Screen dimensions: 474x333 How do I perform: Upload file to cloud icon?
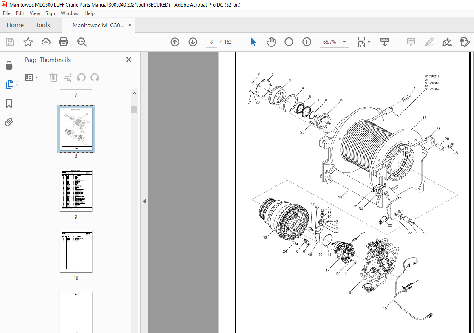[x=46, y=42]
